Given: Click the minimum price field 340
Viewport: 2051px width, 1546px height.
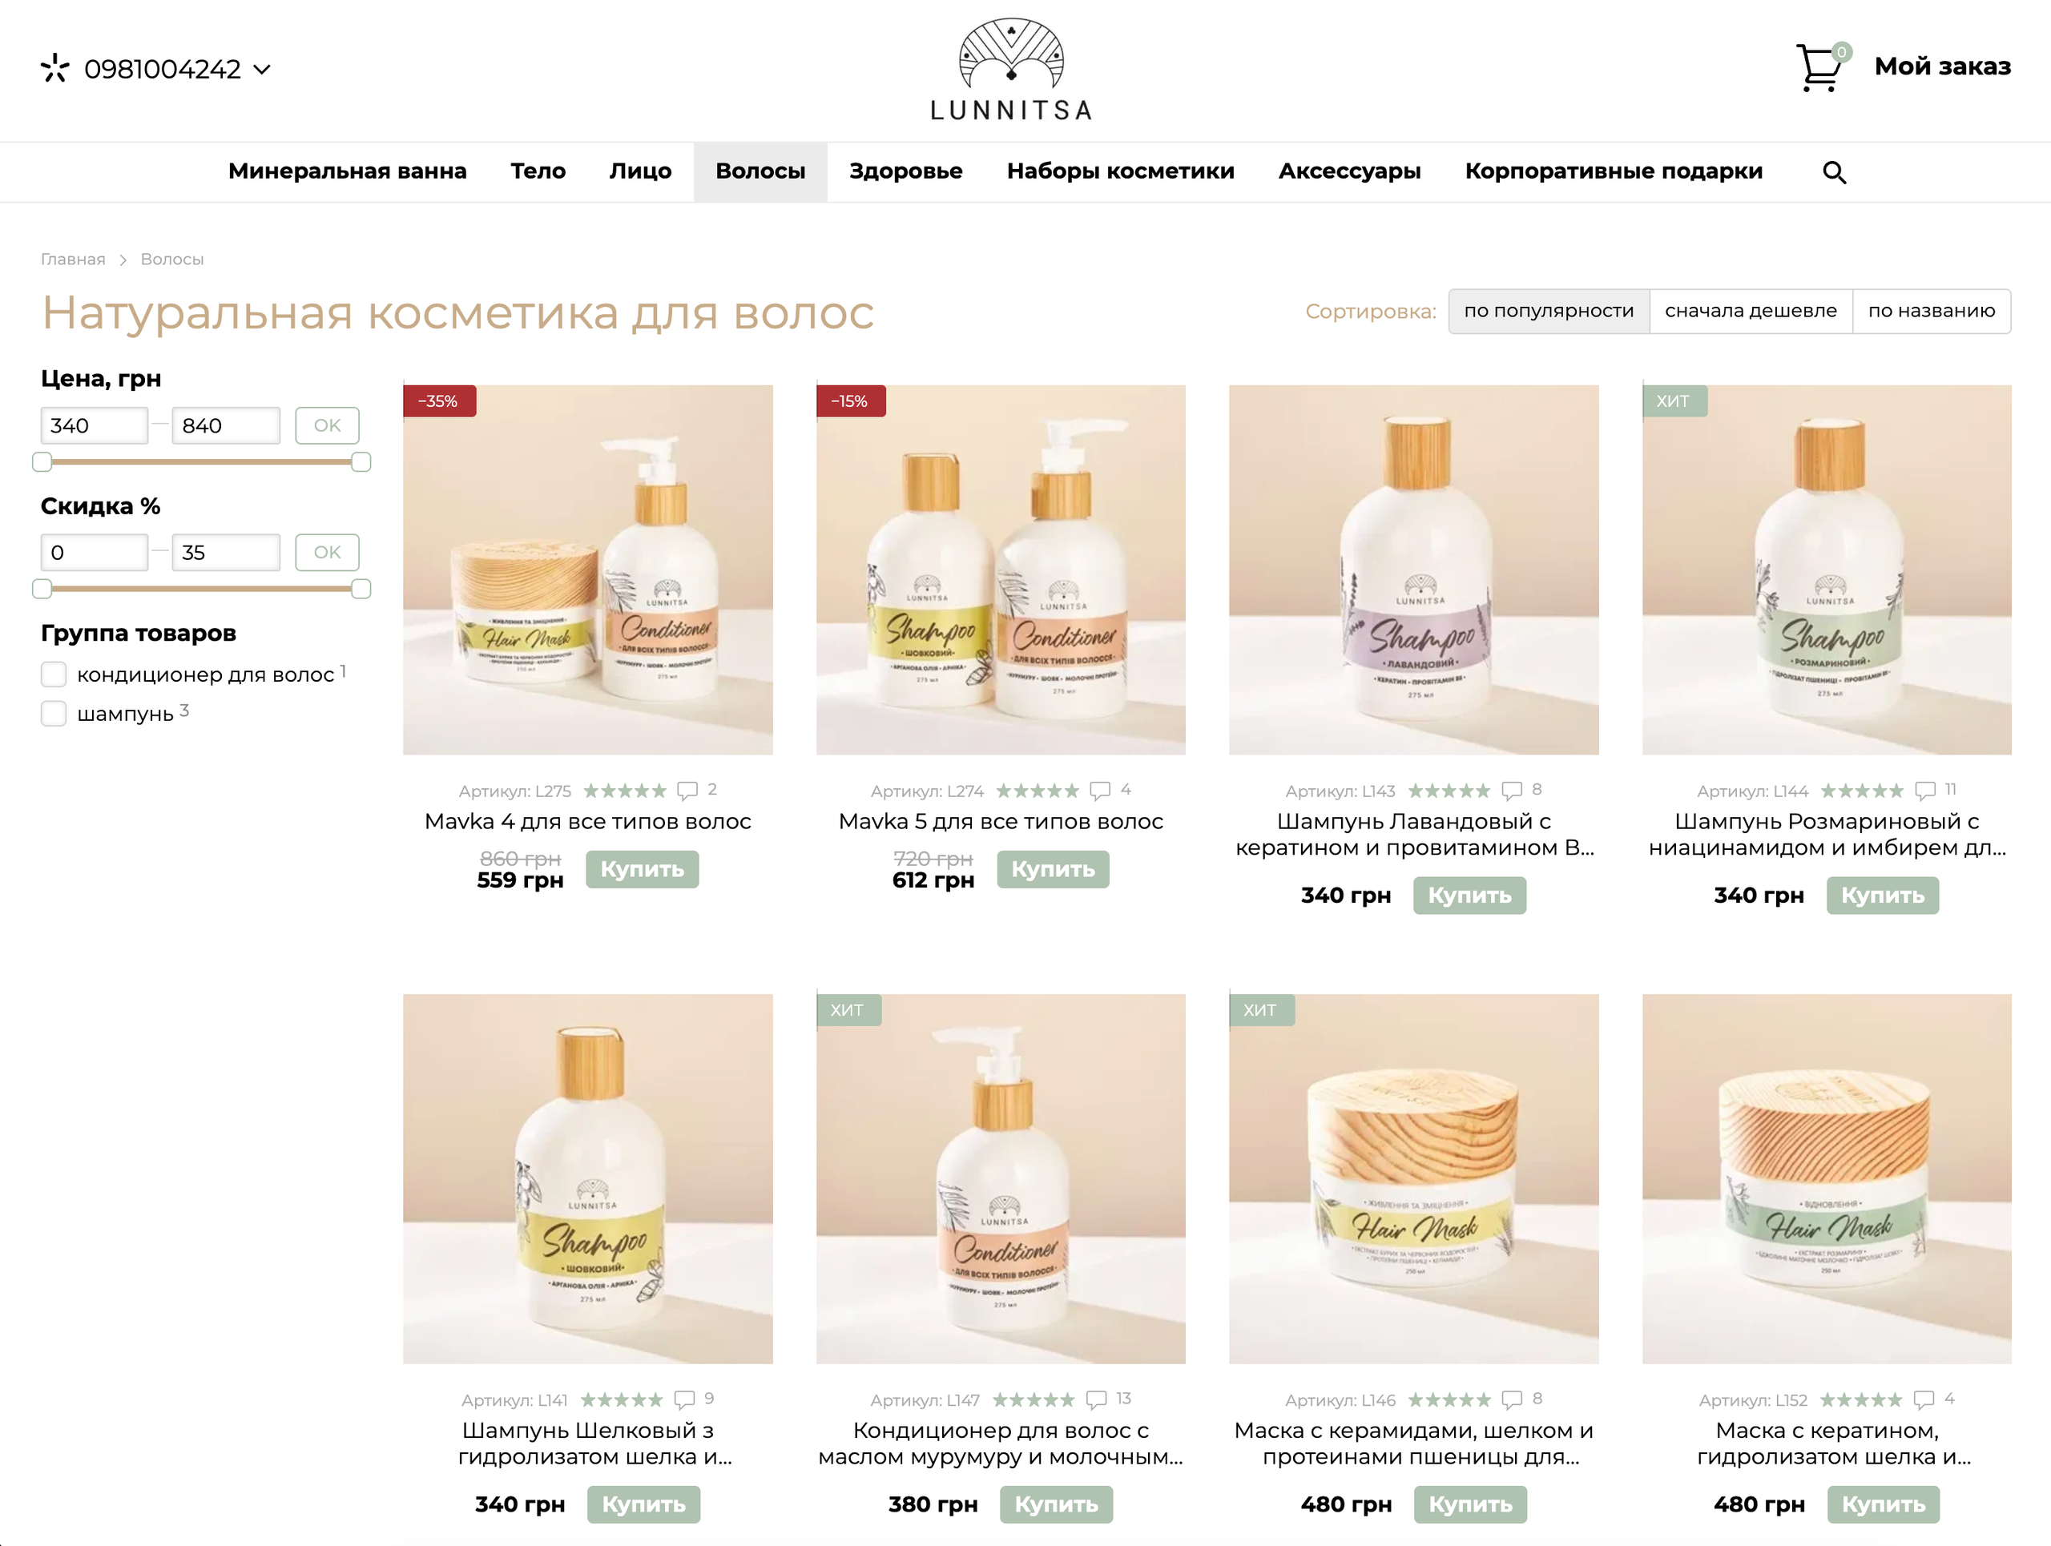Looking at the screenshot, I should pos(95,425).
